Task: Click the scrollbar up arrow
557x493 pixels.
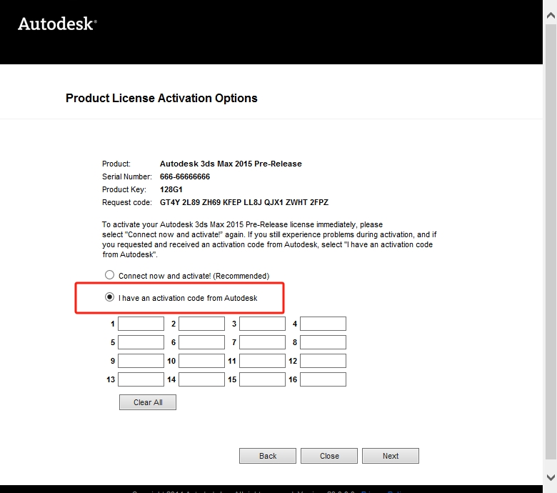Action: [x=551, y=6]
